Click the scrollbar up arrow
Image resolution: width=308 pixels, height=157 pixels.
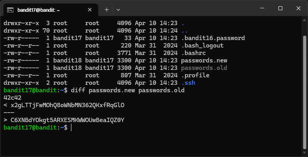pos(304,20)
